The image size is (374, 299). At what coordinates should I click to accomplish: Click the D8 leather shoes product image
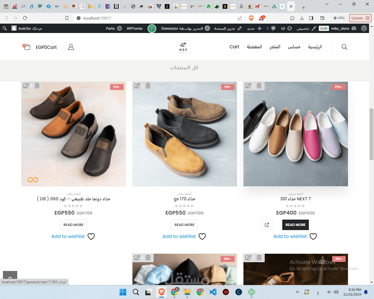(74, 134)
